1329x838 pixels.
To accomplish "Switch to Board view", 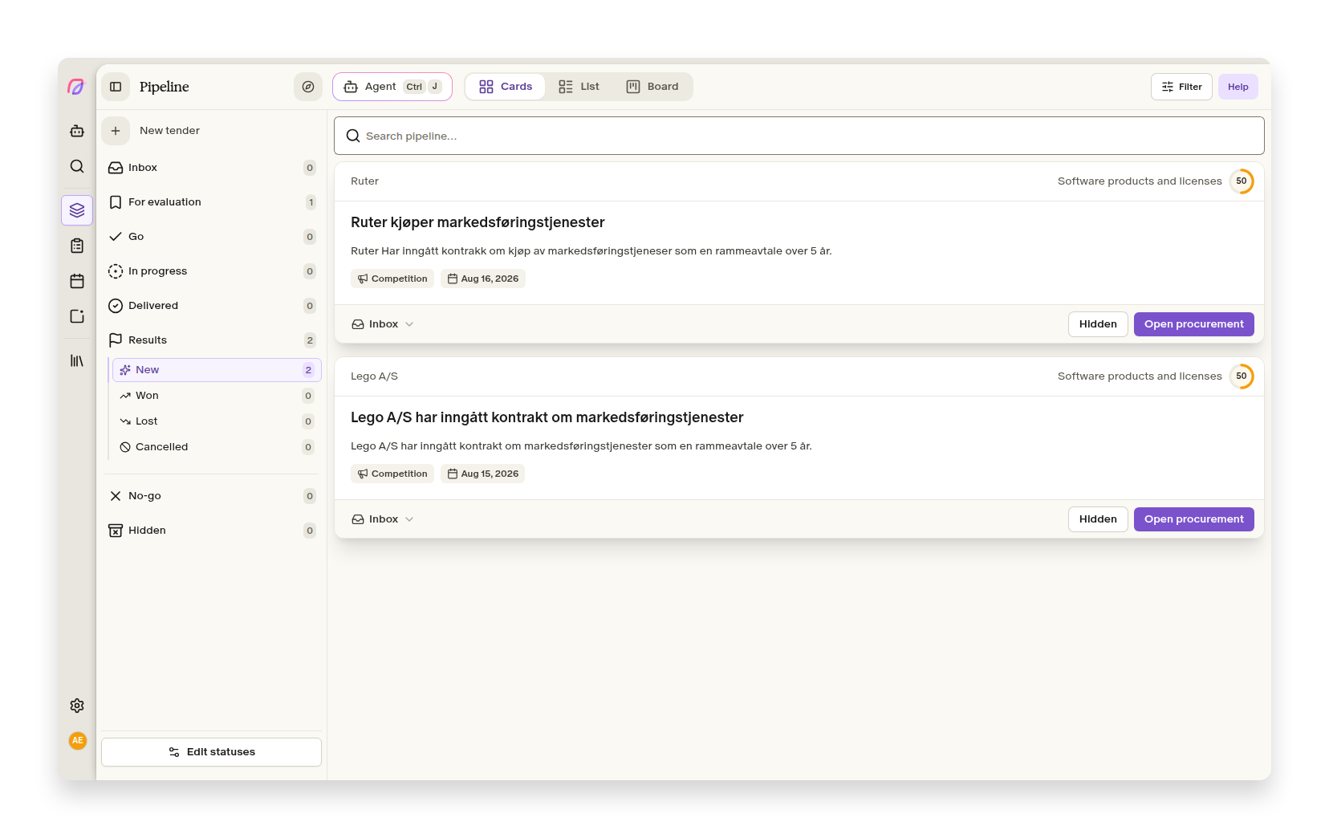I will [x=652, y=87].
